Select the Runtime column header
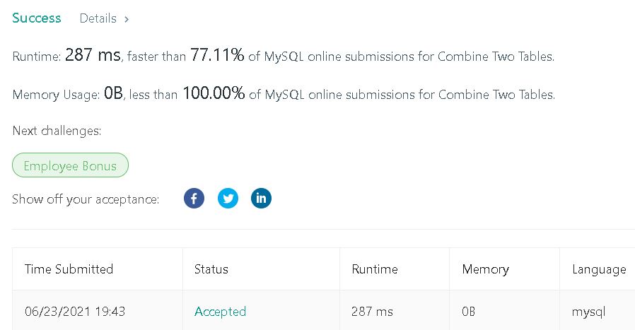The width and height of the screenshot is (635, 330). coord(375,269)
